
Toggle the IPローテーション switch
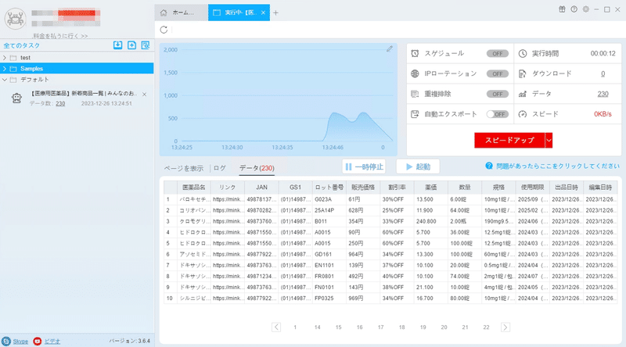[497, 73]
